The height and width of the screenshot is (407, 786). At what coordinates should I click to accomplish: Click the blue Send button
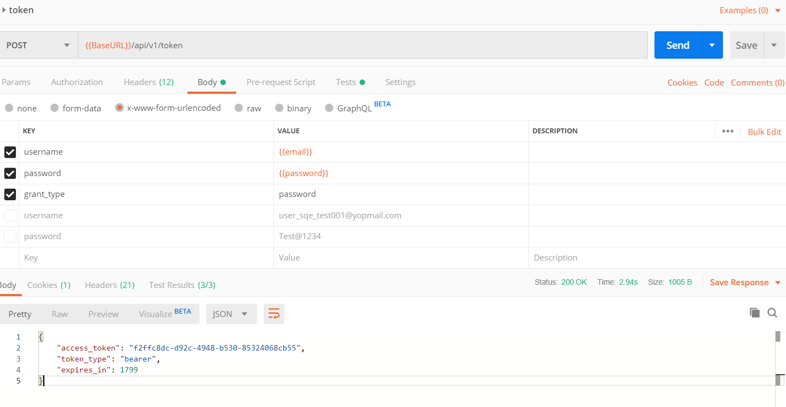point(677,45)
